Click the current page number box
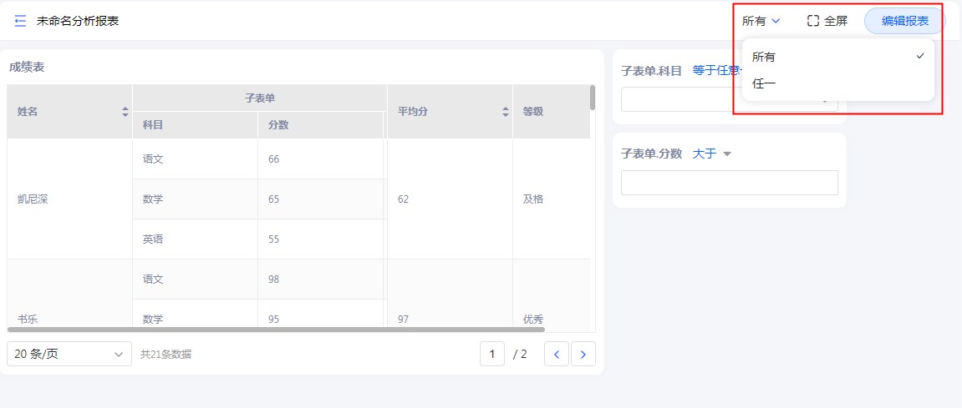Image resolution: width=962 pixels, height=408 pixels. point(491,354)
